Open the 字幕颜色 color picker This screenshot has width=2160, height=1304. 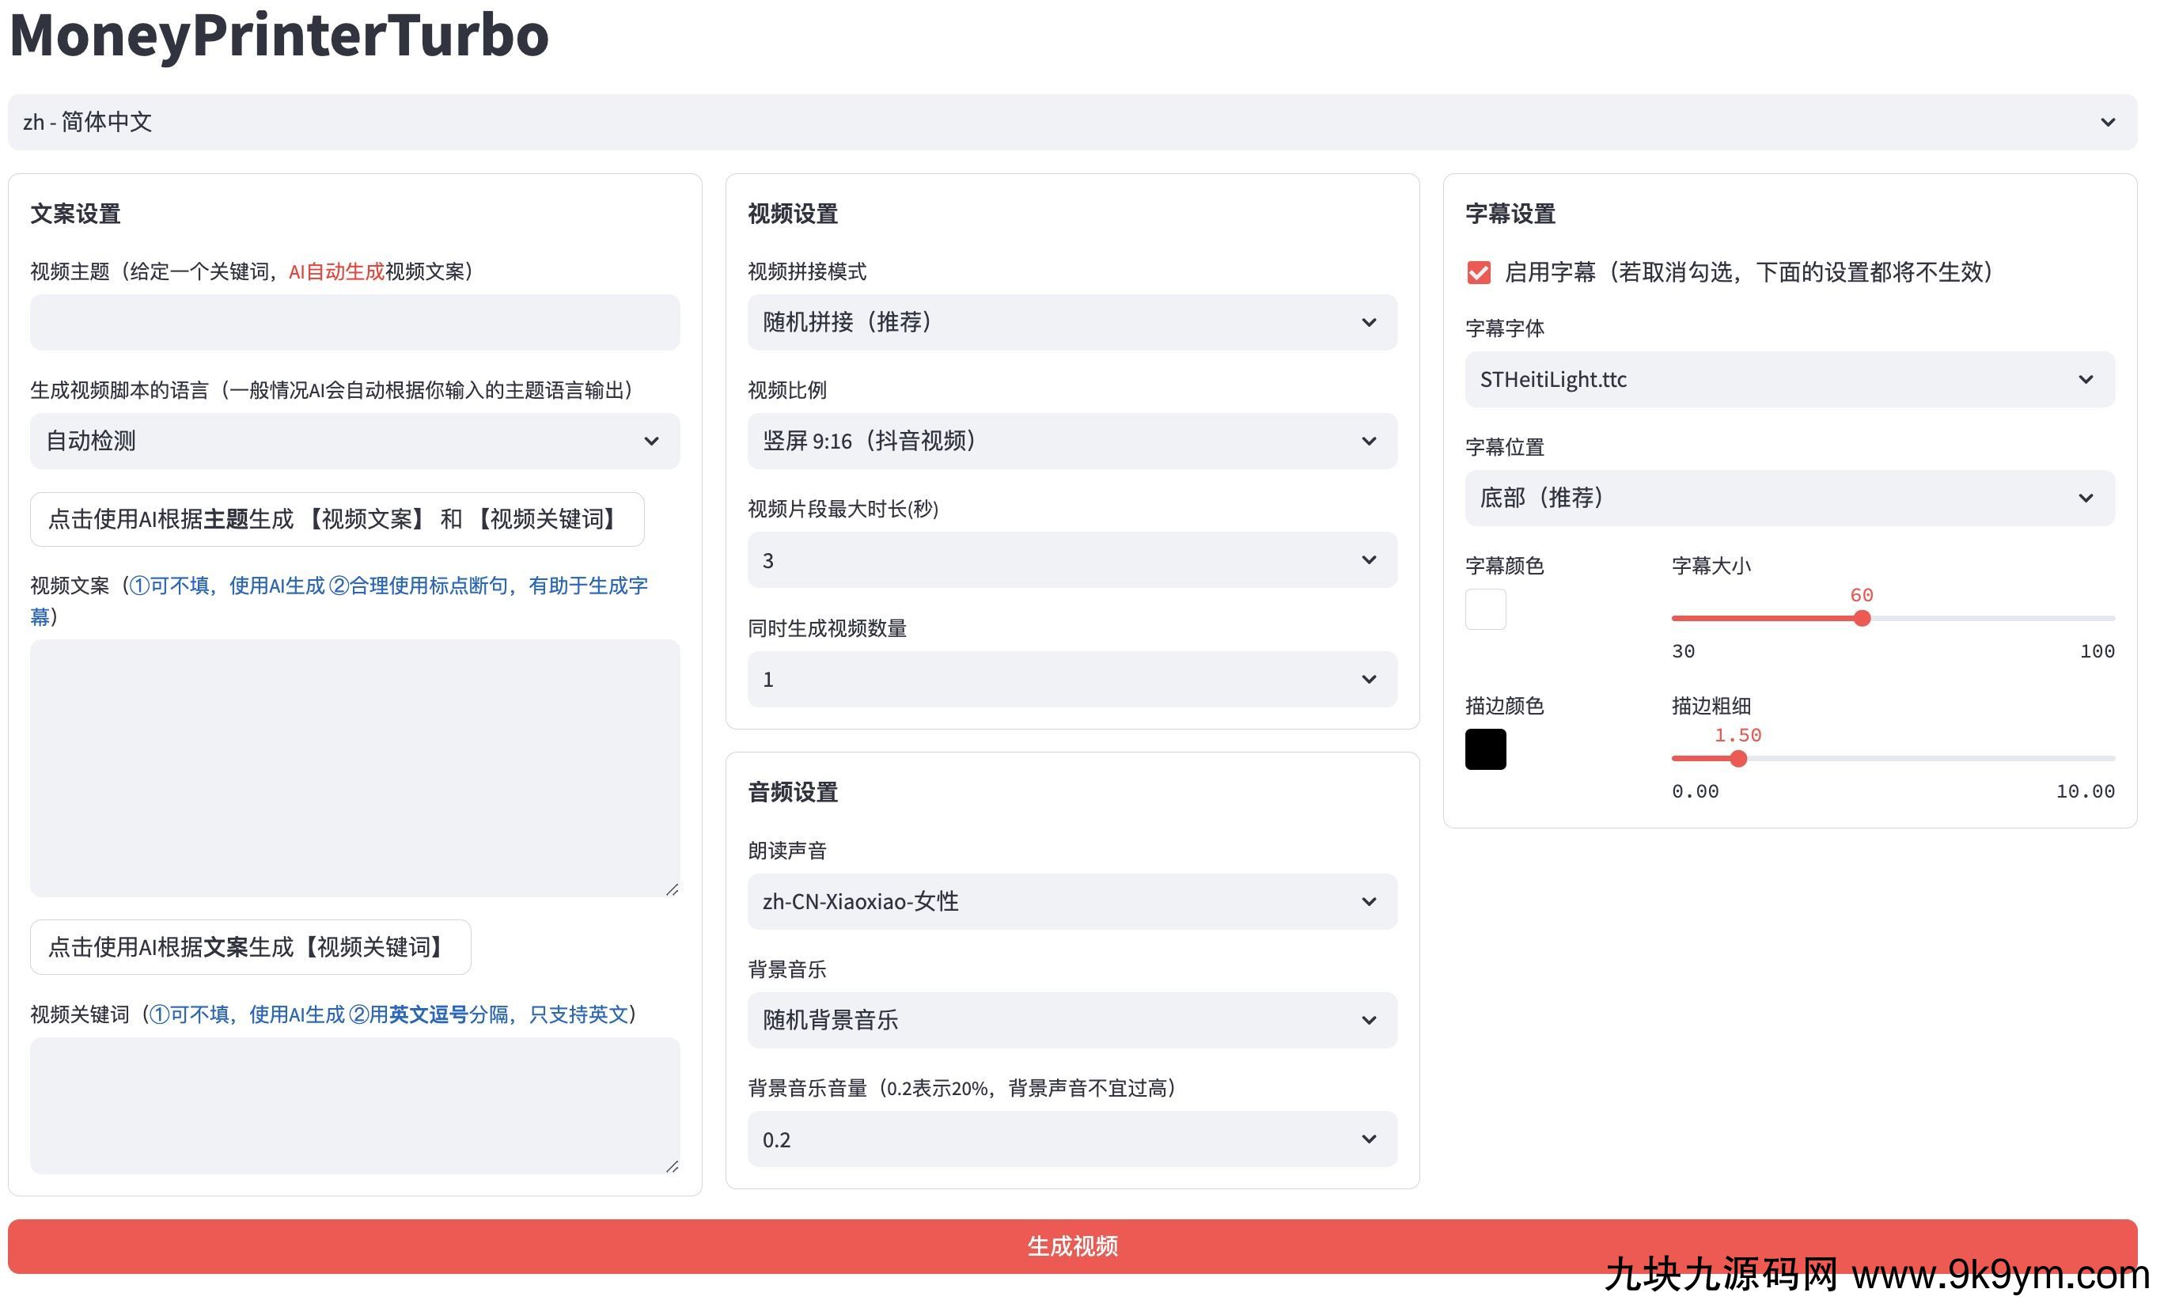[1485, 608]
